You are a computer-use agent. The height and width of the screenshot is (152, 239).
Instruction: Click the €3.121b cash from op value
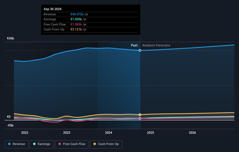tap(76, 30)
